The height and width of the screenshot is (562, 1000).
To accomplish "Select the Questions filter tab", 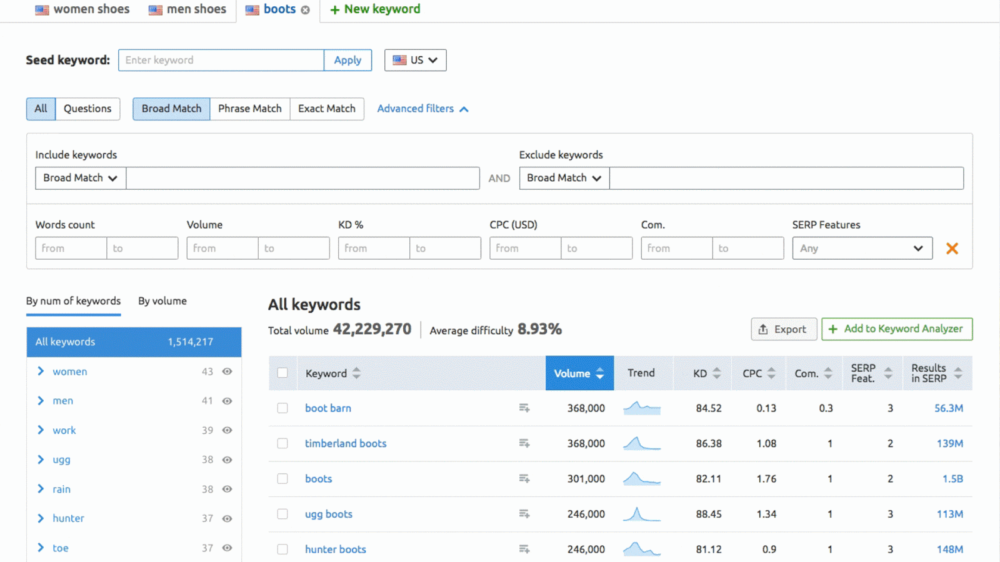I will point(87,109).
